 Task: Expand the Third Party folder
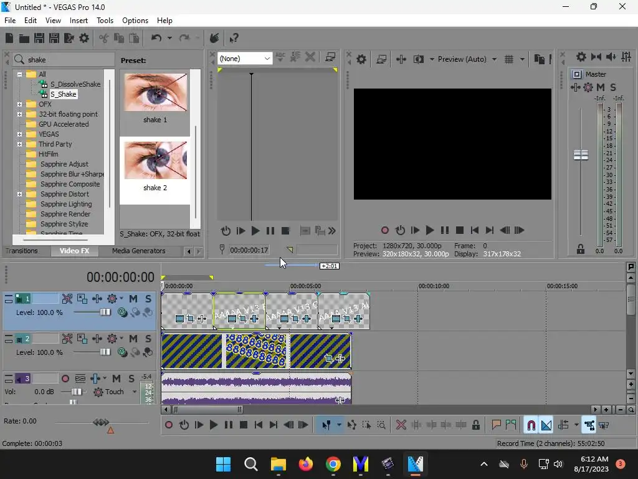[x=19, y=144]
